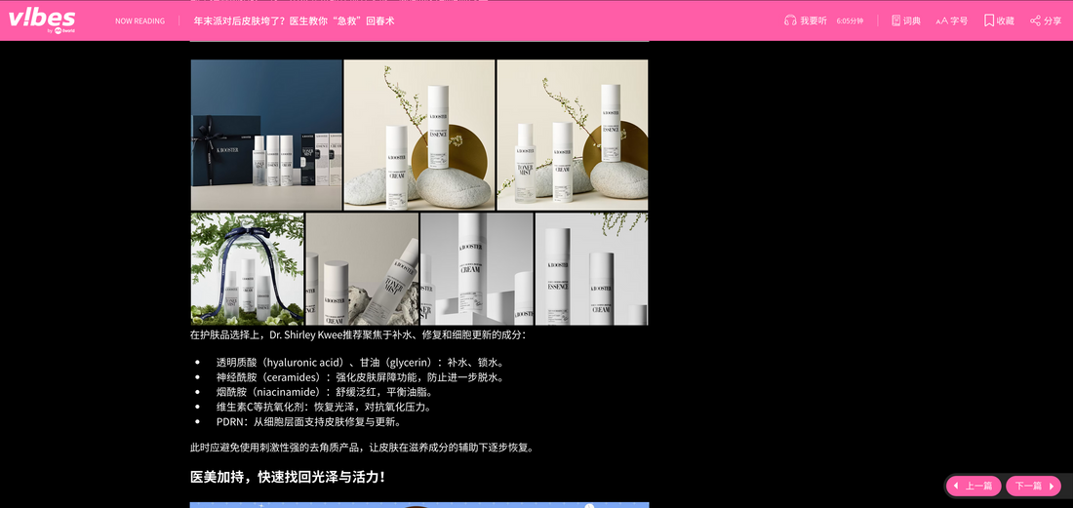Open the Toner Mist trio product photo
The image size is (1073, 508).
[x=572, y=135]
